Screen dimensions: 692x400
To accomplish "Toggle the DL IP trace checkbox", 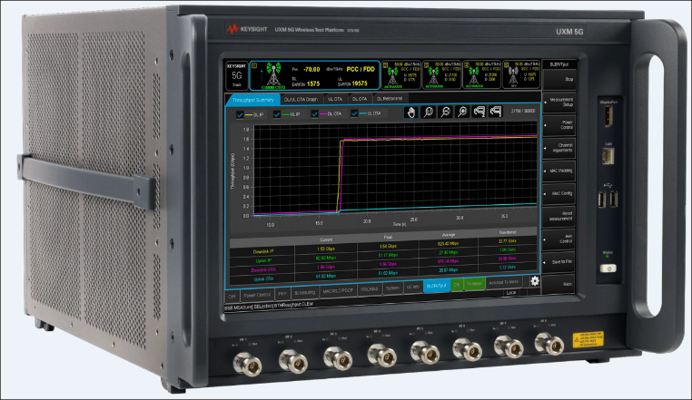I will 240,114.
